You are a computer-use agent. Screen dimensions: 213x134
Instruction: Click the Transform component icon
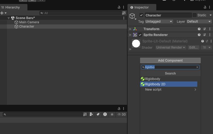[x=135, y=29]
